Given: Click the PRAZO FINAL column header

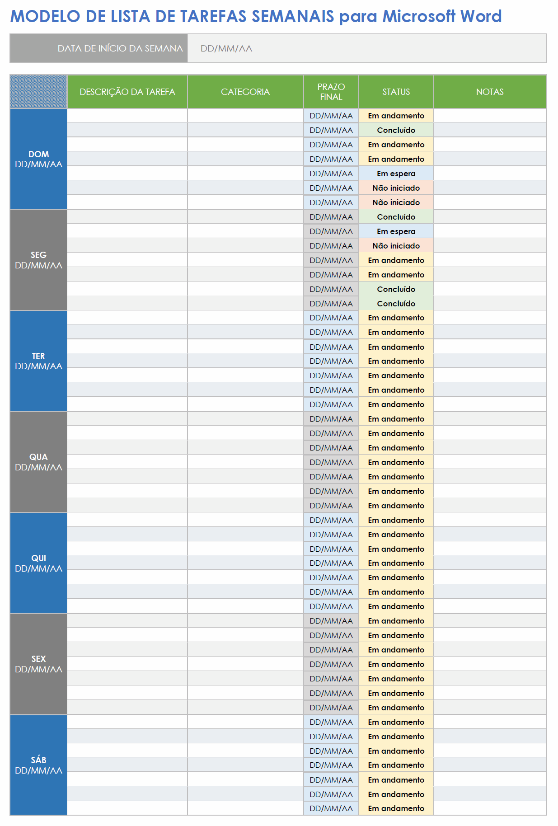Looking at the screenshot, I should pos(331,92).
